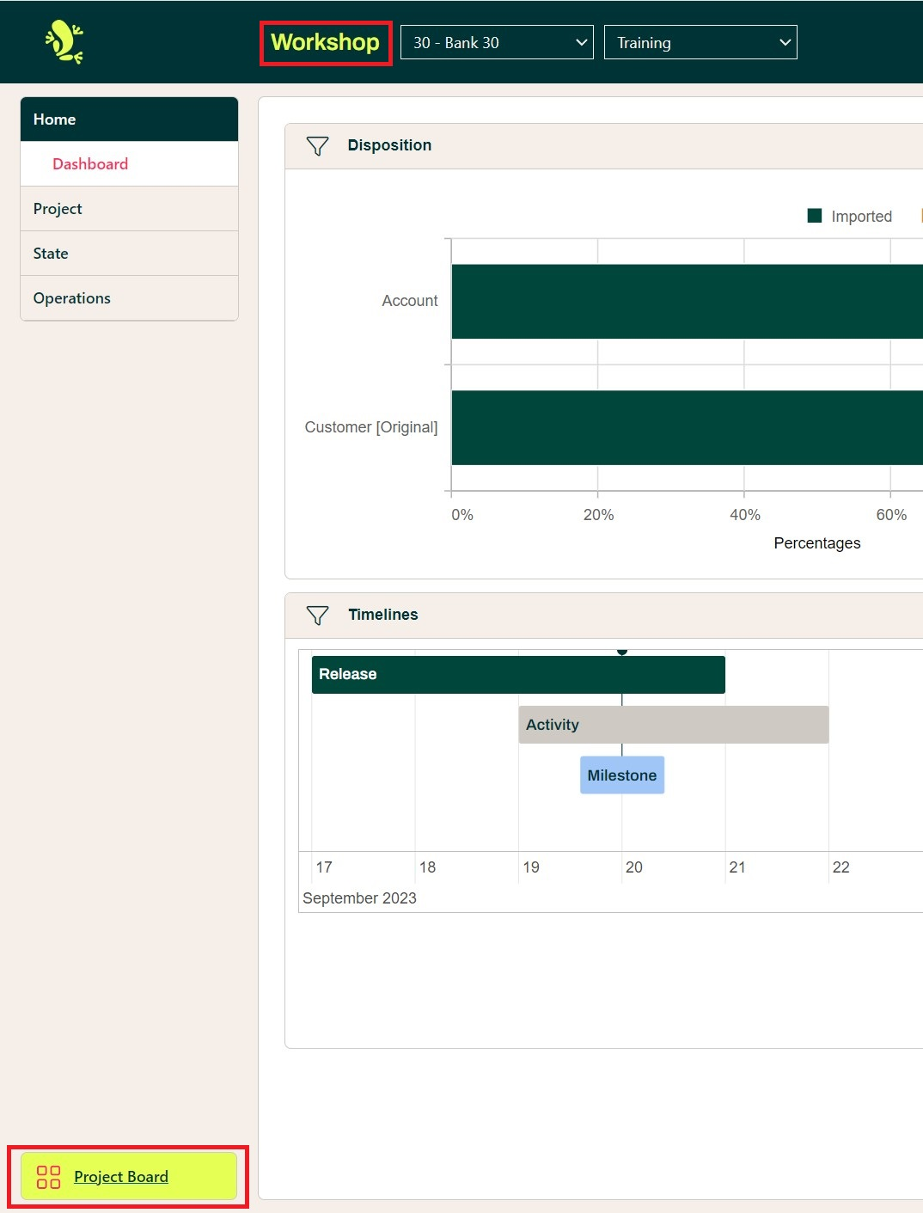
Task: Click the current time marker on timeline
Action: point(622,652)
